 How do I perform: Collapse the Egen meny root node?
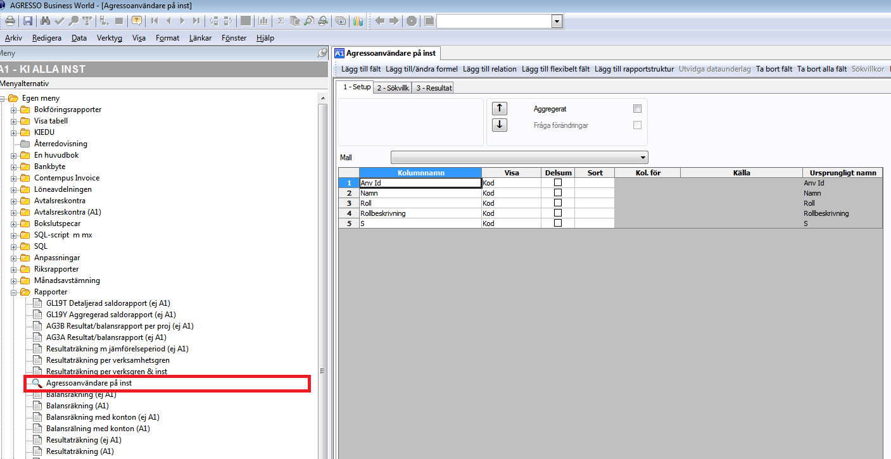point(3,98)
